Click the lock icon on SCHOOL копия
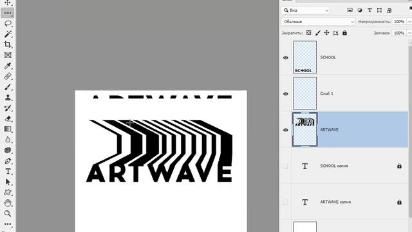The width and height of the screenshot is (412, 232). 399,166
